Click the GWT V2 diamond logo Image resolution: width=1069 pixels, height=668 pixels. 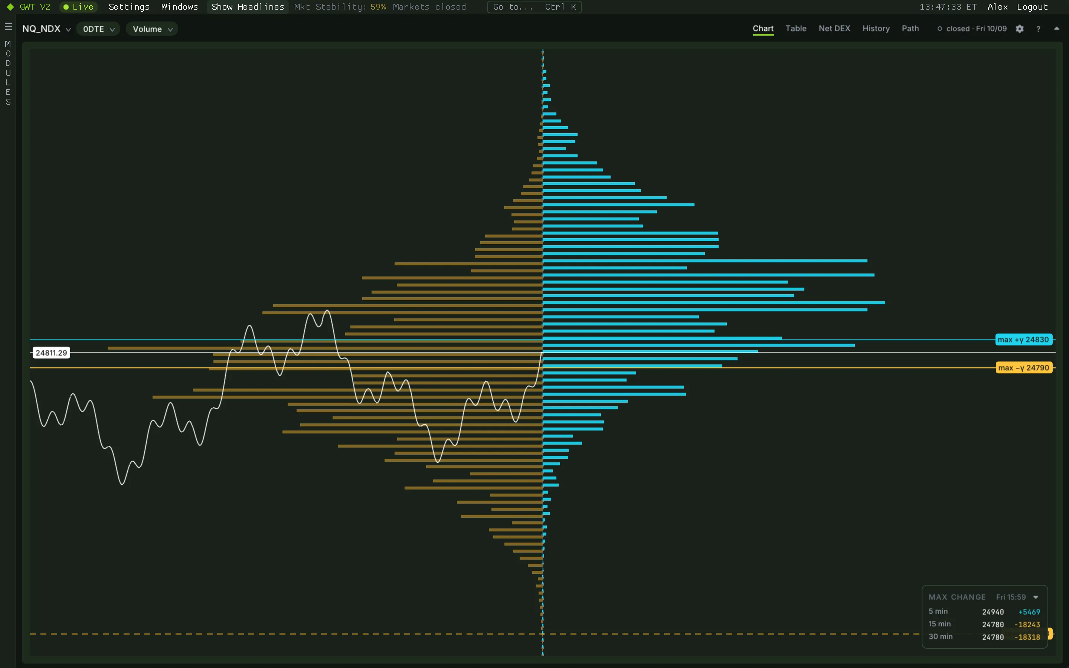point(10,7)
